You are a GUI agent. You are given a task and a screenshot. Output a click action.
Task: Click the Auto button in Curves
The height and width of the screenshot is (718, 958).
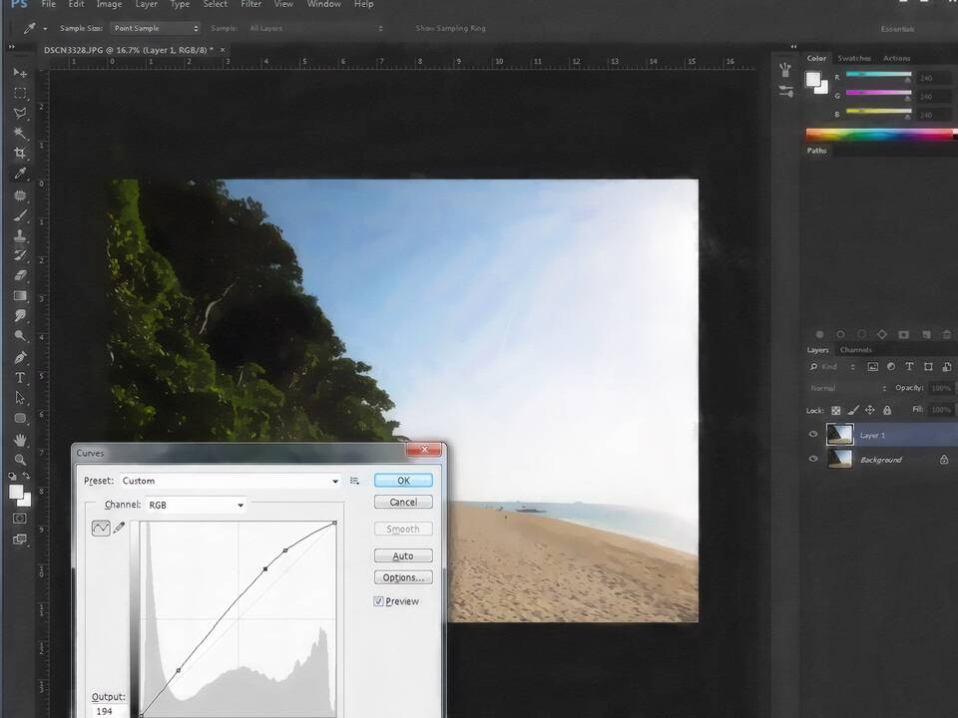[x=403, y=555]
